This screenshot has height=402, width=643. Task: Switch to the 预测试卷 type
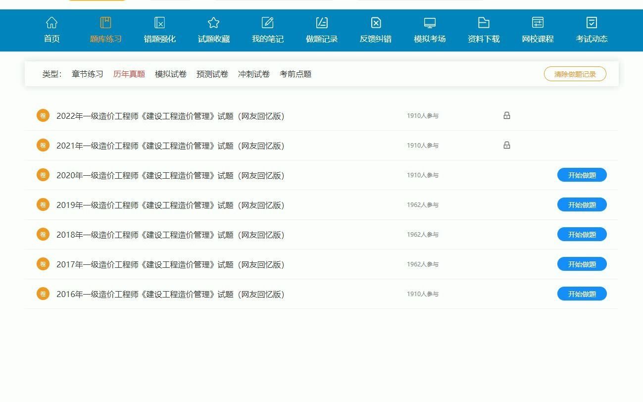click(x=212, y=74)
